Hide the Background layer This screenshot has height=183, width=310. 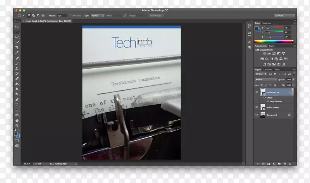tap(257, 115)
